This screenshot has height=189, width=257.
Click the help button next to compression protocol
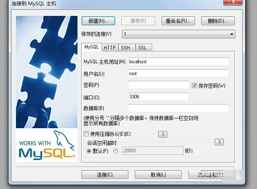coord(163,134)
